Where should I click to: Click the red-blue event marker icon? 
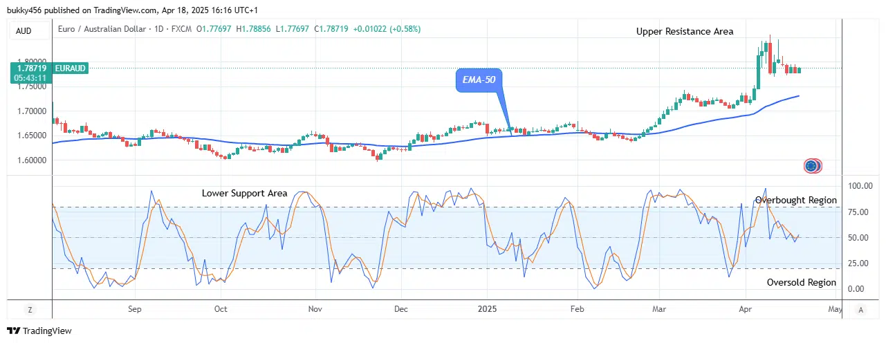812,165
